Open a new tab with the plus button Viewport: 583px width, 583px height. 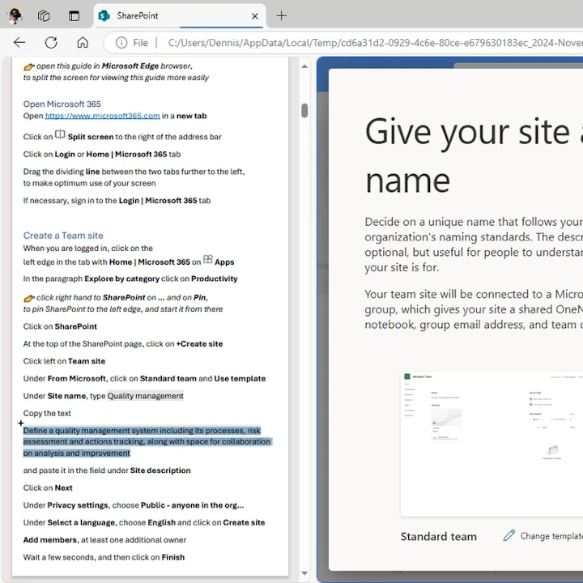pos(282,15)
